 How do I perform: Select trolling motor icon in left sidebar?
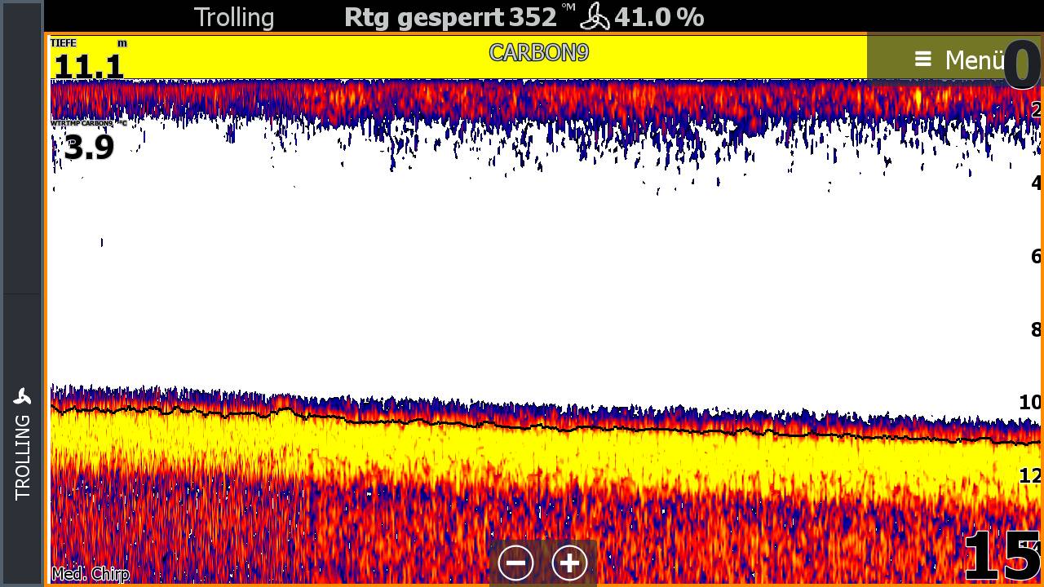coord(22,397)
